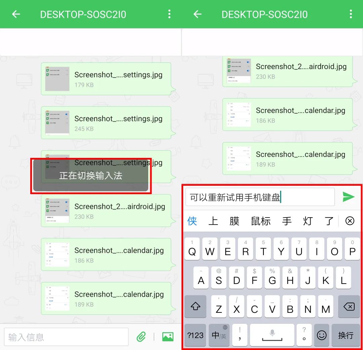363x350 pixels.
Task: Tap the 输入信息 message input field
Action: tap(66, 336)
